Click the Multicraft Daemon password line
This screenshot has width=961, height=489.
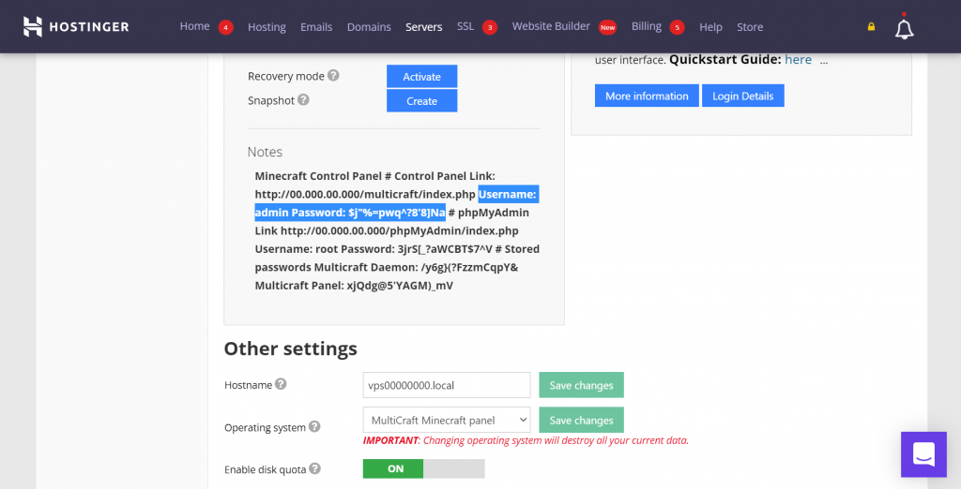click(416, 267)
